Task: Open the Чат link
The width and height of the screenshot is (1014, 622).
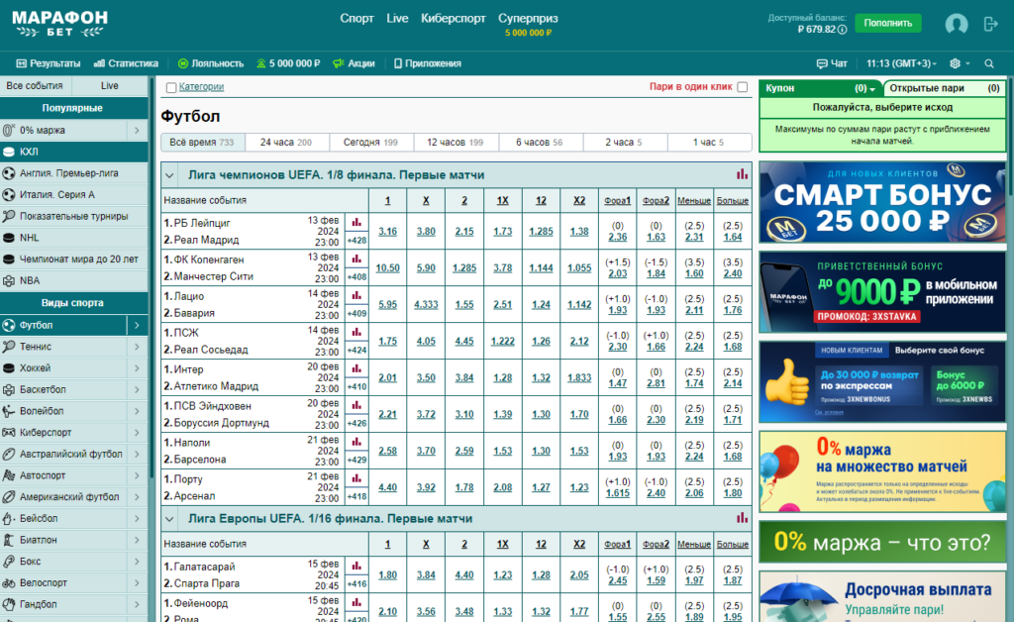Action: pyautogui.click(x=832, y=63)
